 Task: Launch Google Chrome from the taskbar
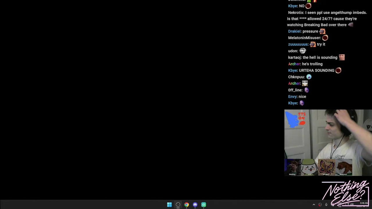[187, 205]
